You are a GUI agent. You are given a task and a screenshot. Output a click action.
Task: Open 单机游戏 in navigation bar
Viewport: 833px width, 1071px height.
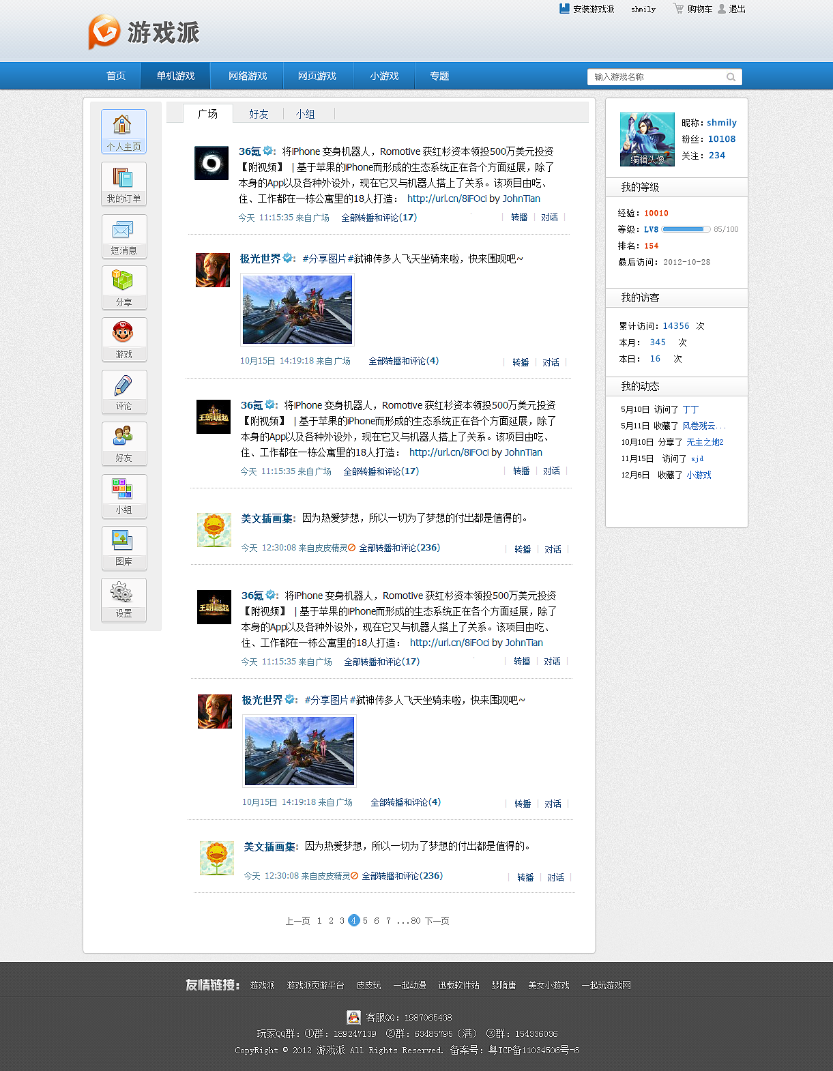click(x=175, y=76)
